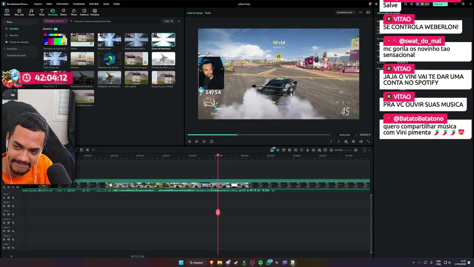Click the mark-in curly brace icon
Viewport: 474px width, 267px height.
[331, 141]
